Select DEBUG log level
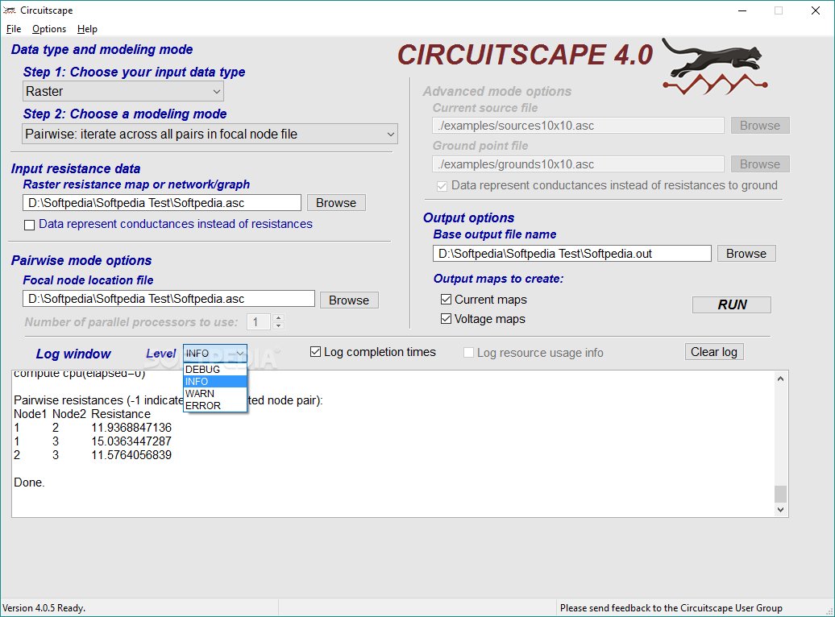The width and height of the screenshot is (835, 617). 214,370
